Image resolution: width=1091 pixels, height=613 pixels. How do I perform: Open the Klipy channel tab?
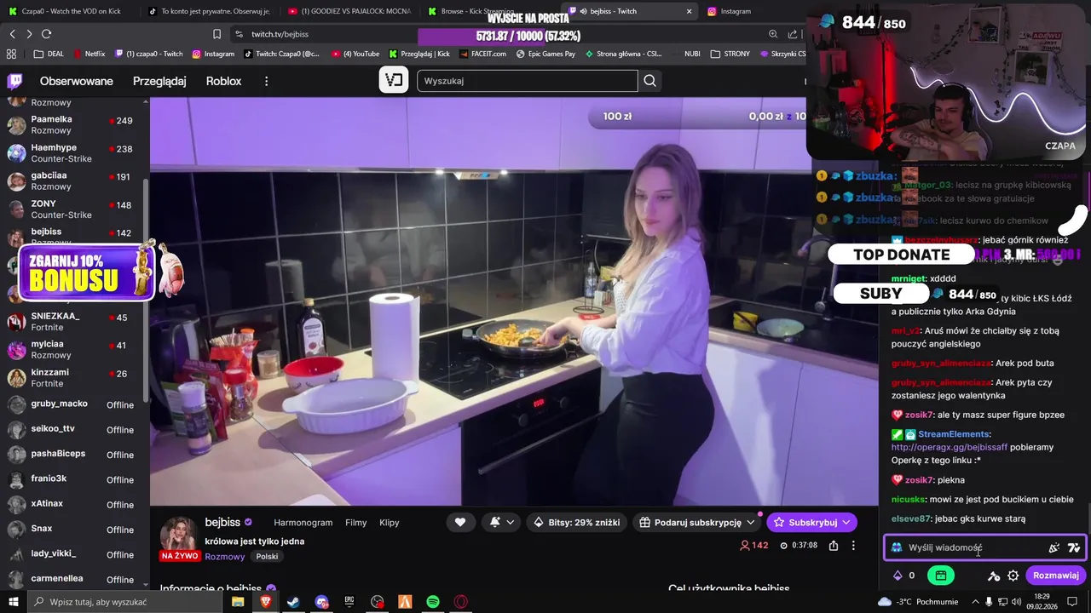point(389,522)
